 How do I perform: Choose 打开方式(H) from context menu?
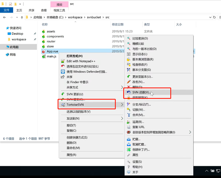[x=74, y=56]
